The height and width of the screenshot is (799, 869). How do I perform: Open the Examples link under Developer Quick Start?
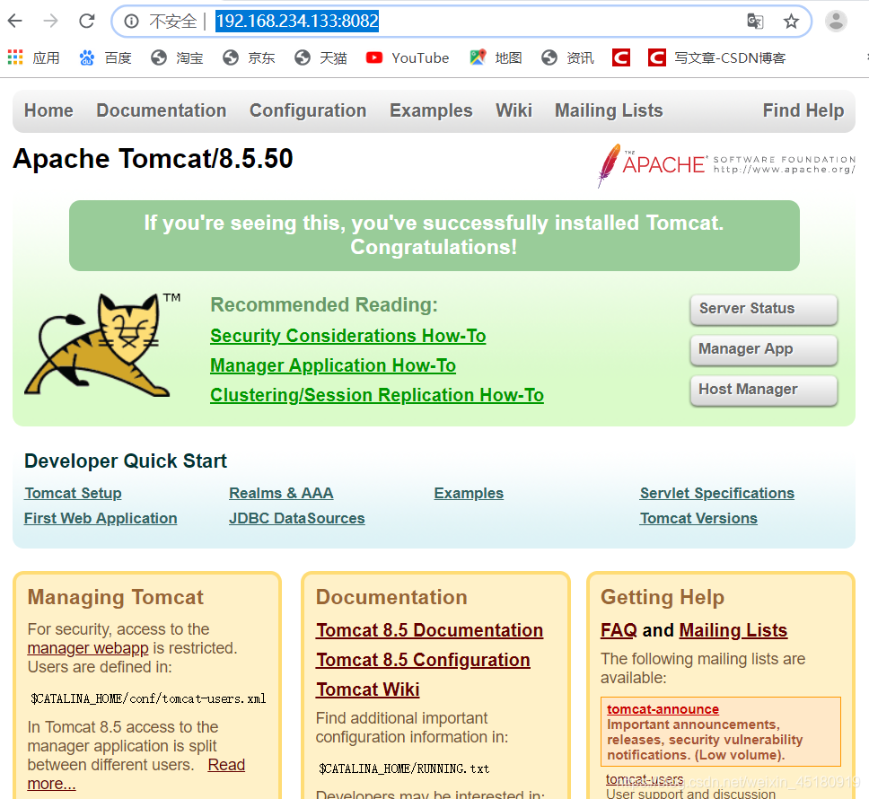tap(469, 493)
